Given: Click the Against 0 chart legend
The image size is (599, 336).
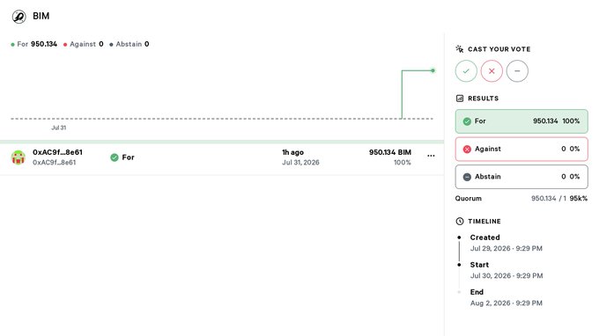Looking at the screenshot, I should click(84, 44).
